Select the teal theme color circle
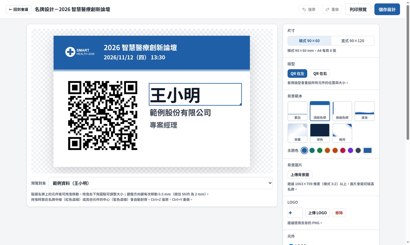Viewport: 410px width, 245px height. coord(312,151)
